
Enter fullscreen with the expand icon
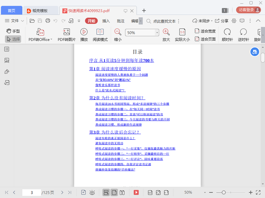click(x=258, y=192)
